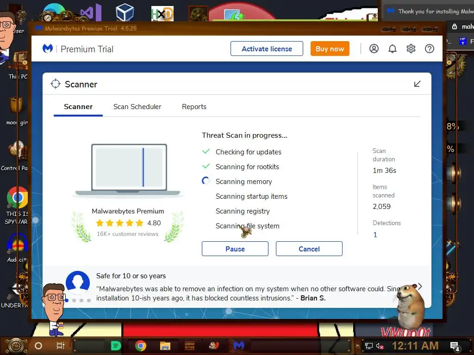Click the Scanning startup items text
474x355 pixels.
[x=251, y=196]
